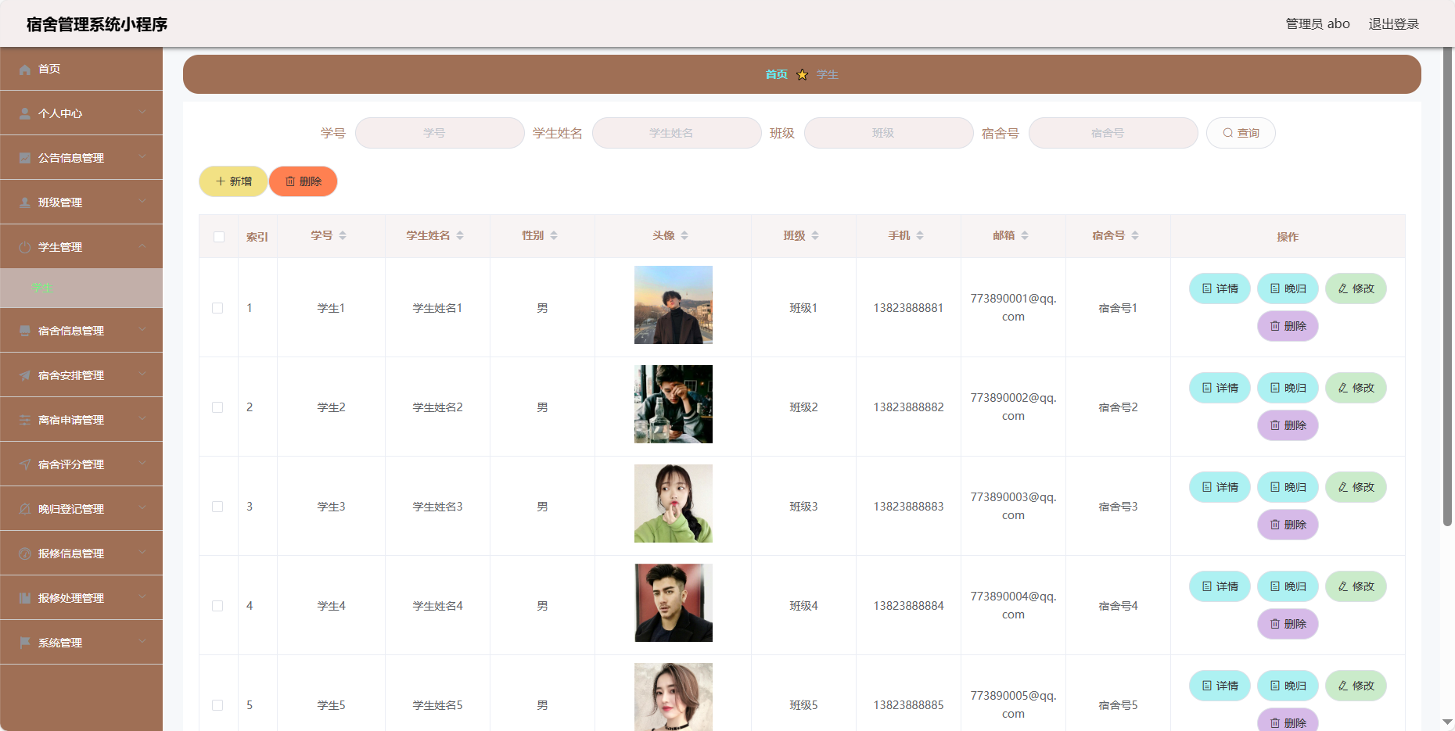Focus the 学号 search input field

[x=440, y=134]
